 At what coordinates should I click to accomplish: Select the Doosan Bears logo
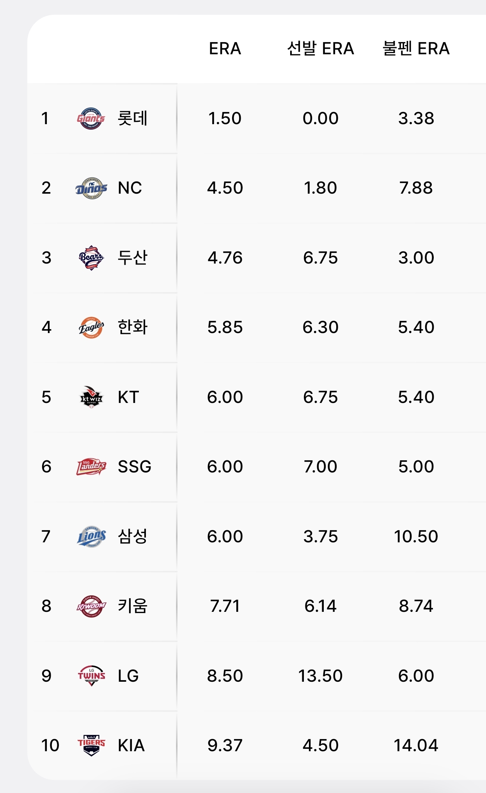(91, 258)
